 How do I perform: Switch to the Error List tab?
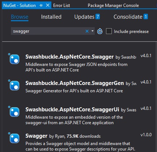(x=62, y=5)
